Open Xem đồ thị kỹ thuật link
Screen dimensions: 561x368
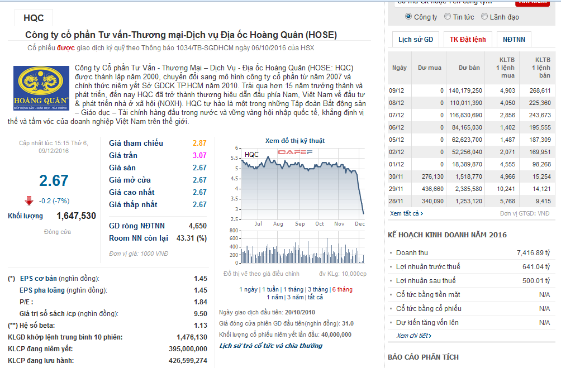tap(295, 141)
